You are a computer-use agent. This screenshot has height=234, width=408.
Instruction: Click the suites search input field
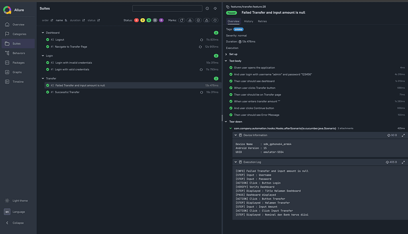(x=167, y=8)
